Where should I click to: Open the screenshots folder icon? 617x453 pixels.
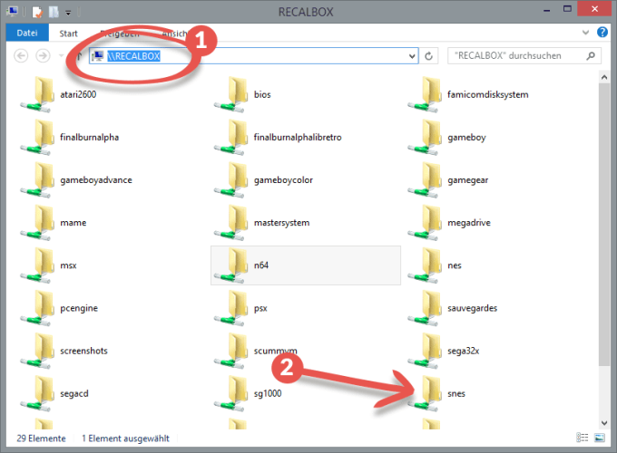coord(38,351)
